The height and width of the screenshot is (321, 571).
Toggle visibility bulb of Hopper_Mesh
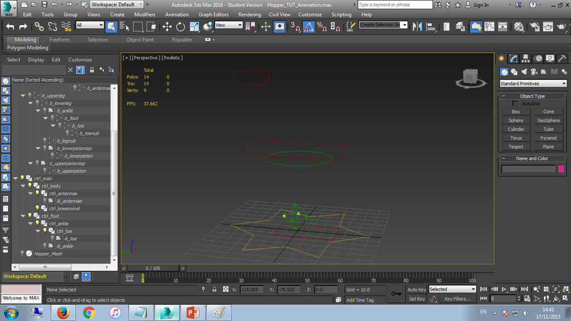[22, 254]
